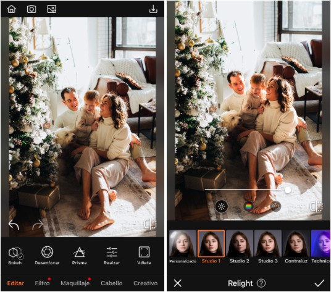
Task: Open the Maquillaje tab
Action: click(x=75, y=283)
